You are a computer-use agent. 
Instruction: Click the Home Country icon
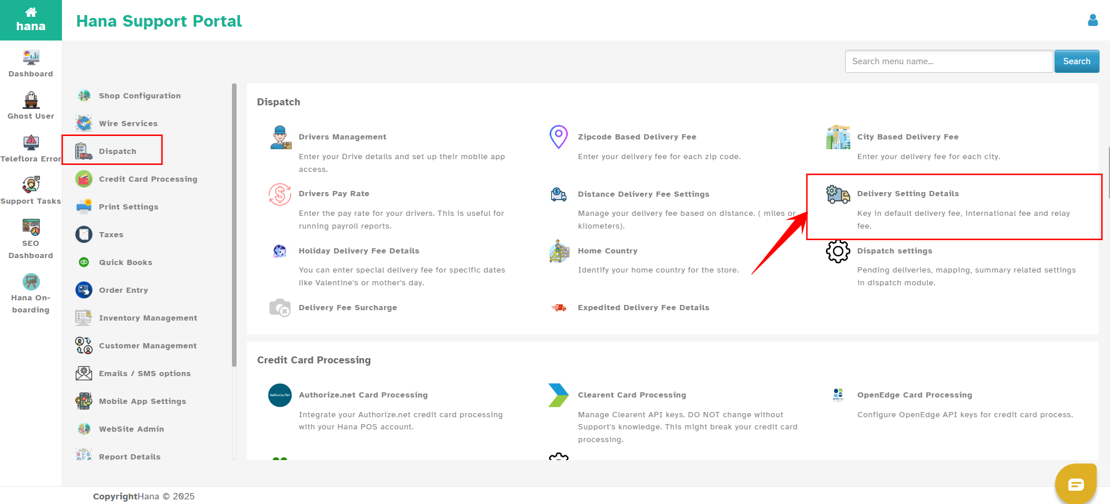(x=559, y=251)
